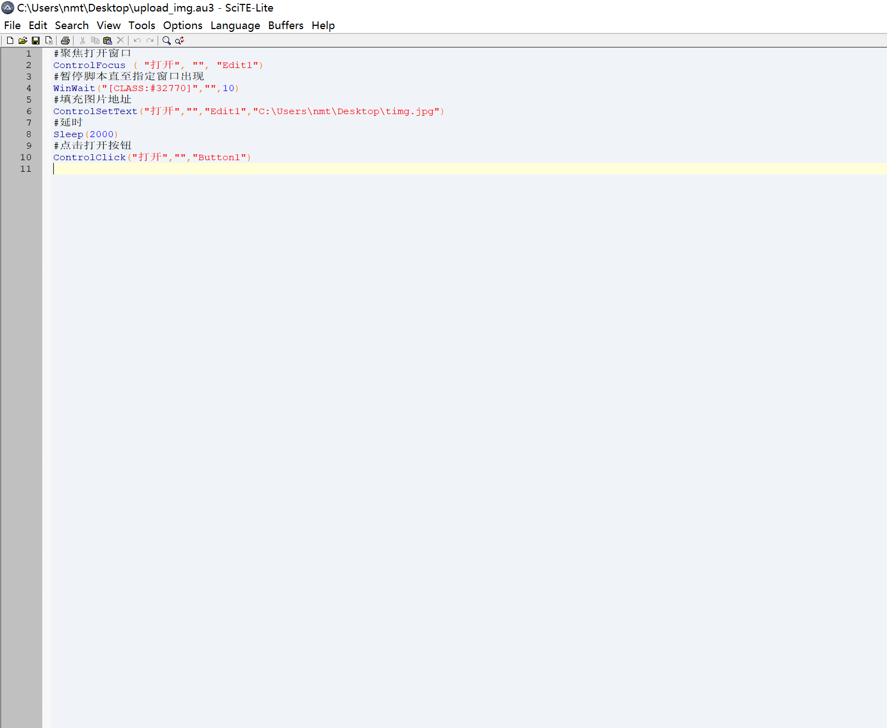Open Find with the magnifier icon
887x728 pixels.
[166, 41]
